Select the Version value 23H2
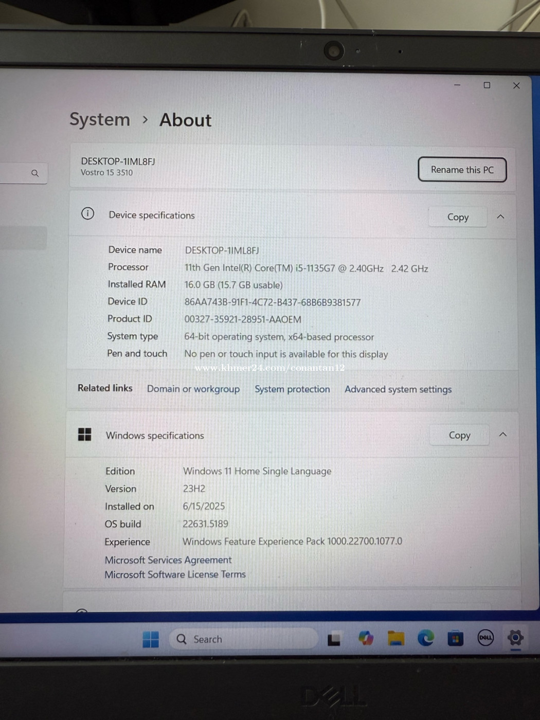Image resolution: width=540 pixels, height=720 pixels. (194, 489)
